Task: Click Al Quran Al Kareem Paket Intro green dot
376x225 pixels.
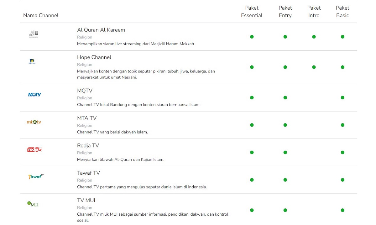Action: pos(314,37)
